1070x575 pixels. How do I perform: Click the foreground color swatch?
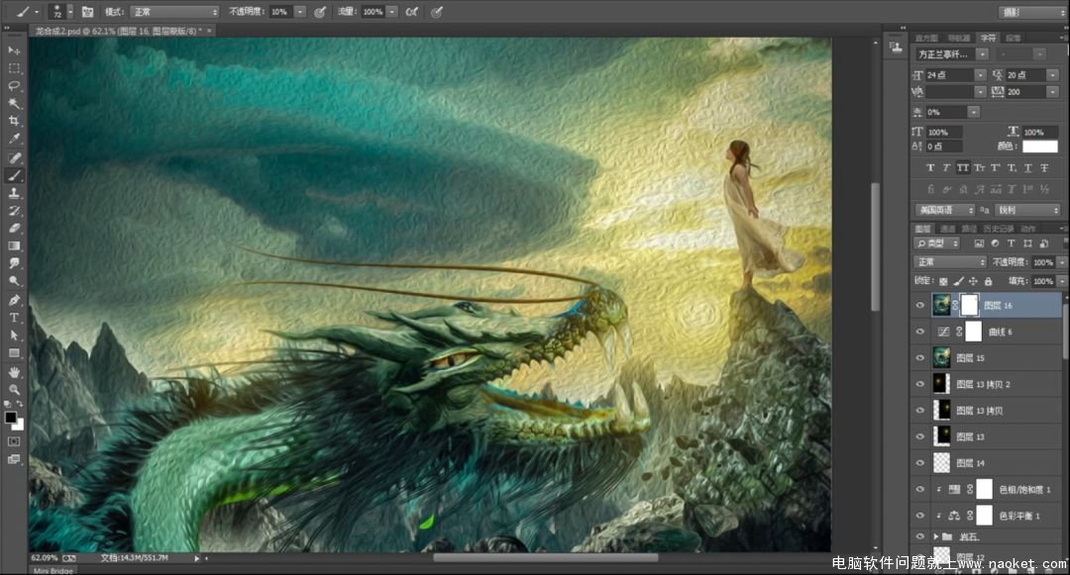(x=10, y=418)
